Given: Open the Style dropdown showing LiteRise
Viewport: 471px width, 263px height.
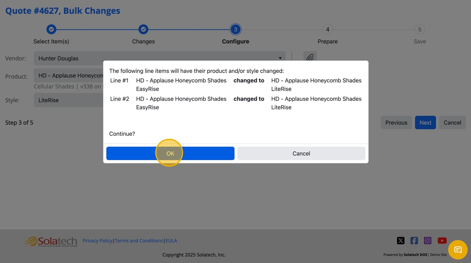Looking at the screenshot, I should coord(69,100).
